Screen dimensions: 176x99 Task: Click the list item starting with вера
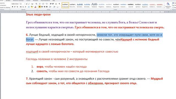click(62, 67)
